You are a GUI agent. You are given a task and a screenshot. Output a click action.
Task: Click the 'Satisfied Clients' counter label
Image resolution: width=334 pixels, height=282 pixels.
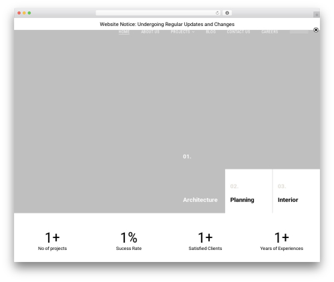205,249
